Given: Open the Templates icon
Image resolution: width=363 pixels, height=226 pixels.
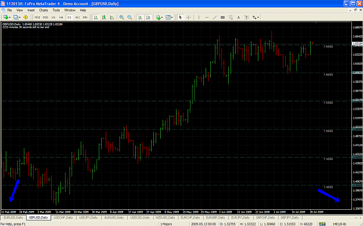Looking at the screenshot, I should coord(168,17).
